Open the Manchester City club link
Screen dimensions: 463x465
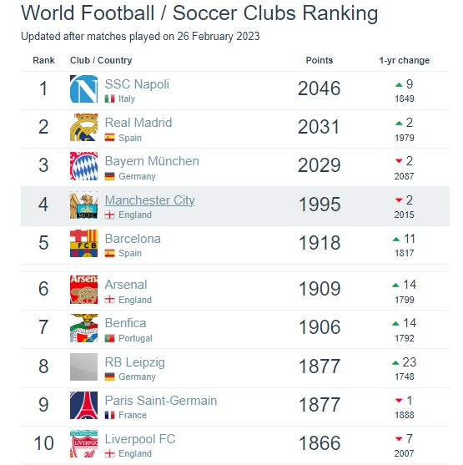pos(149,200)
